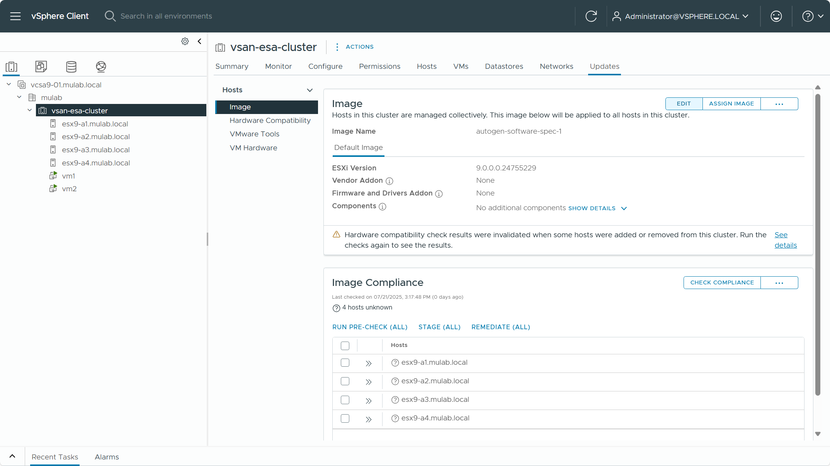The width and height of the screenshot is (830, 466).
Task: Switch to Storage inventory view icon
Action: pyautogui.click(x=71, y=66)
